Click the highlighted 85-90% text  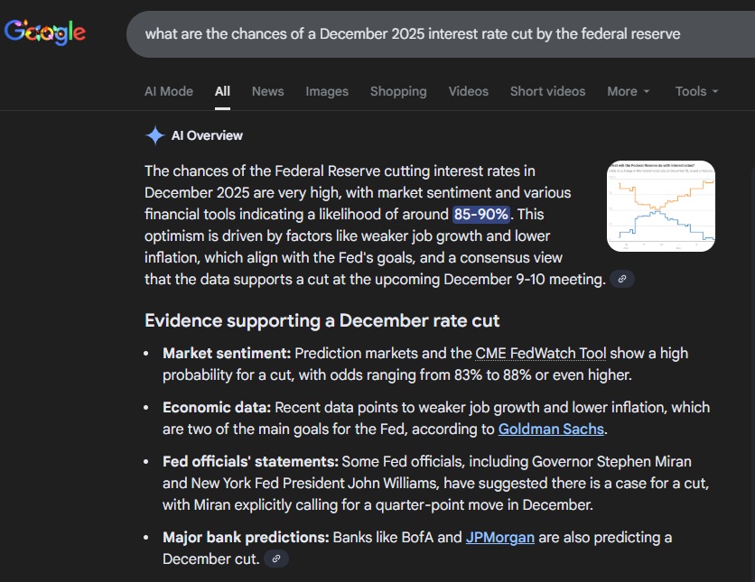(x=481, y=215)
